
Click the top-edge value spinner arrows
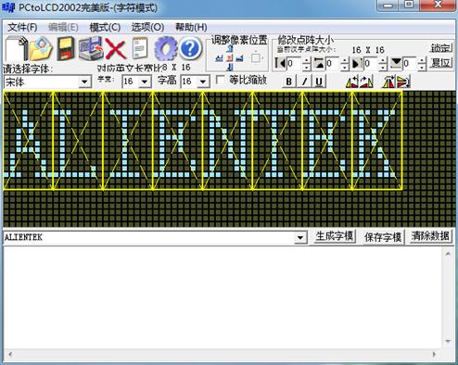[345, 64]
